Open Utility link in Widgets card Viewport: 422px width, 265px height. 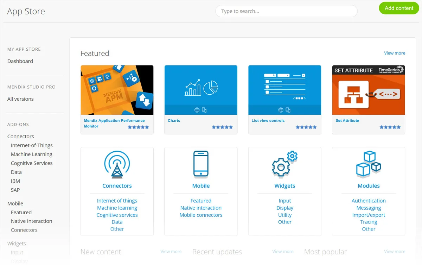click(285, 215)
